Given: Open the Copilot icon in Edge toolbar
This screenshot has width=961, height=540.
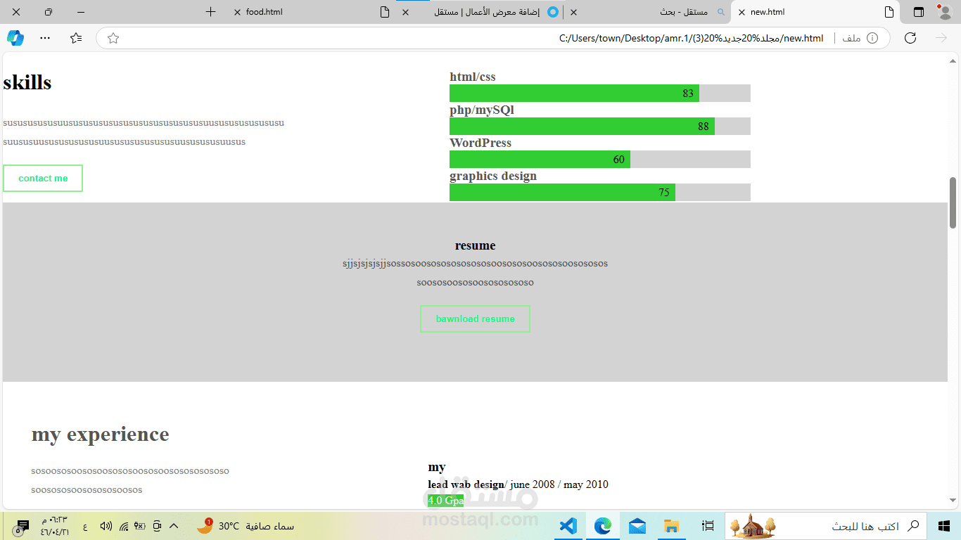Looking at the screenshot, I should click(x=15, y=38).
